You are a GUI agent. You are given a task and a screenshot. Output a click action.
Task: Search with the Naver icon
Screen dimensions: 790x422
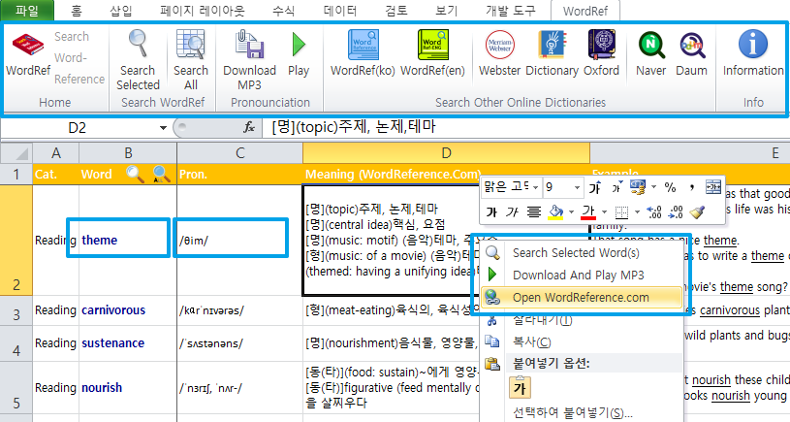pyautogui.click(x=651, y=46)
